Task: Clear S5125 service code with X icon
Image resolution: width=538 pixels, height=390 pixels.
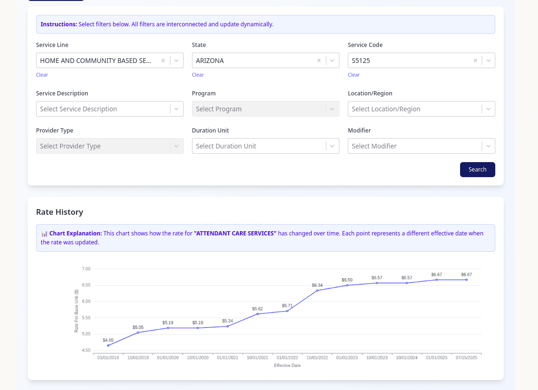Action: pos(475,61)
